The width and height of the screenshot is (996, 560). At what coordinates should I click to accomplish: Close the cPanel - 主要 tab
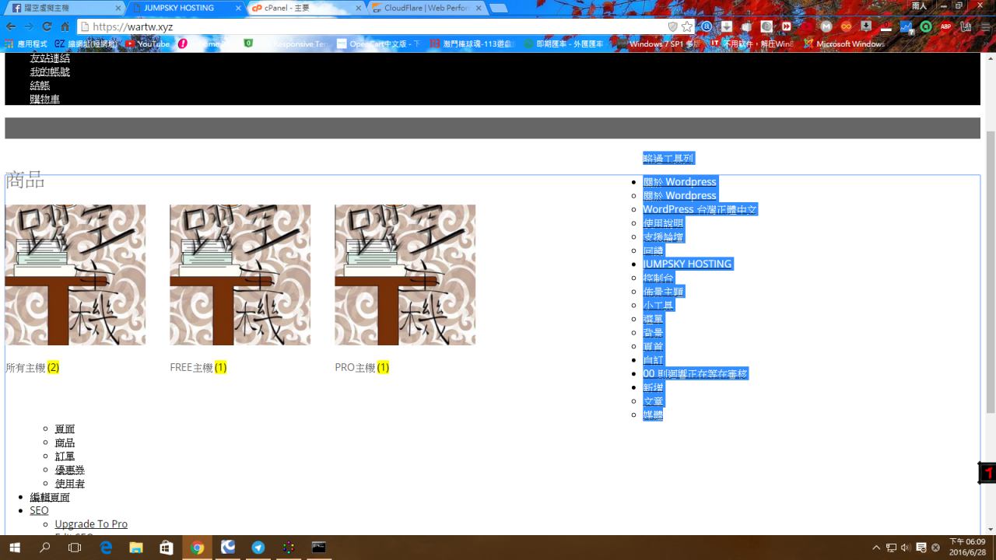click(x=359, y=8)
